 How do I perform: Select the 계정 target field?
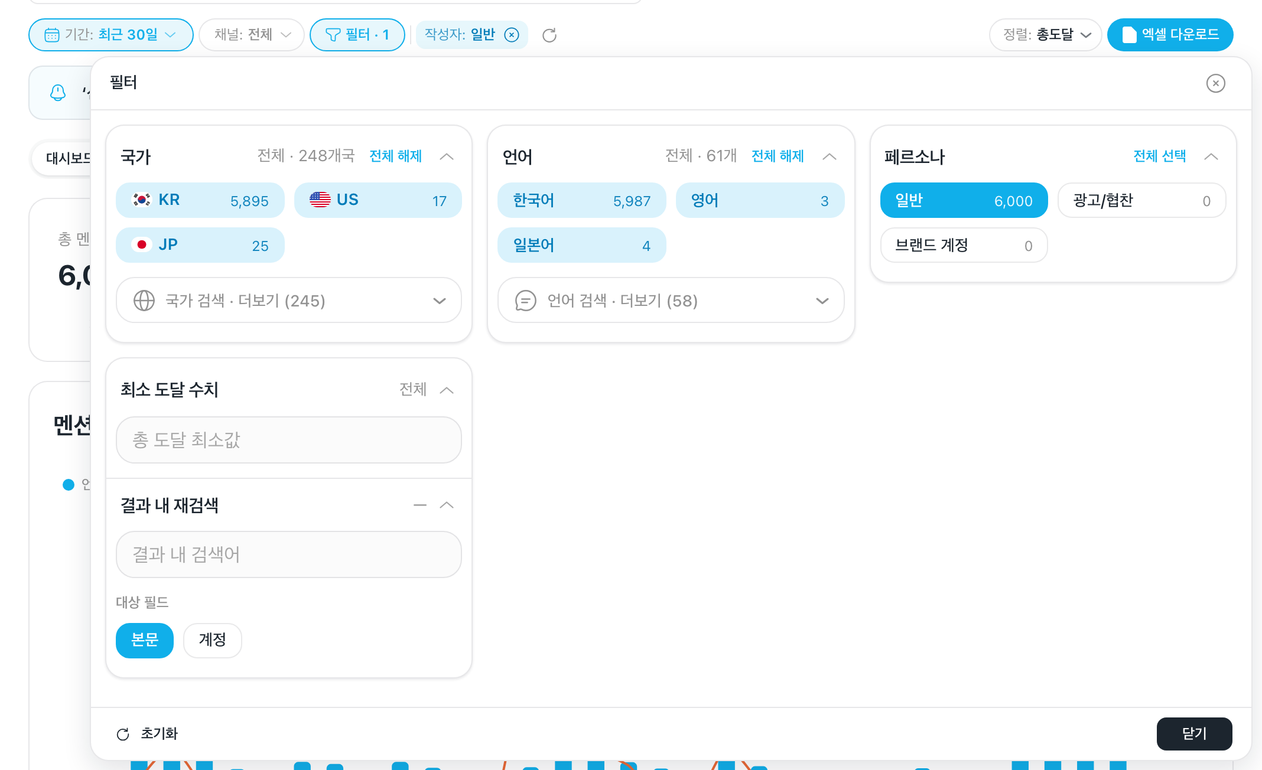coord(213,640)
